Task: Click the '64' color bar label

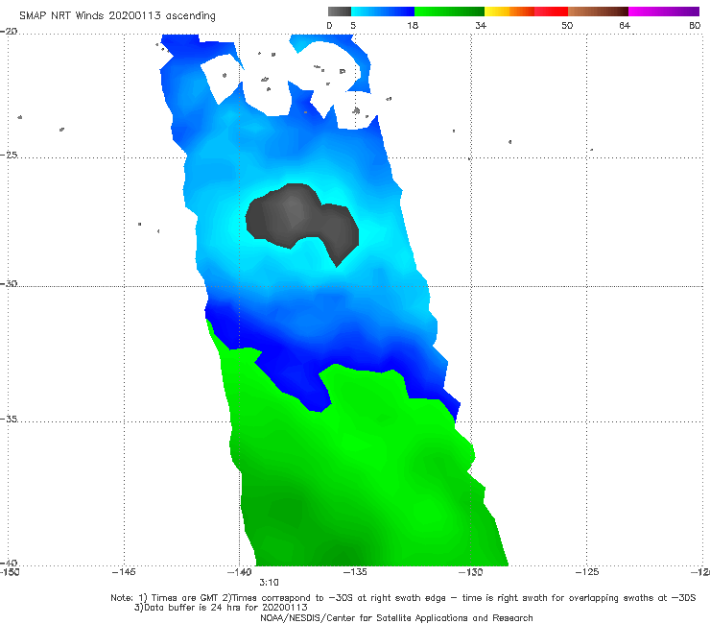Action: (x=625, y=25)
